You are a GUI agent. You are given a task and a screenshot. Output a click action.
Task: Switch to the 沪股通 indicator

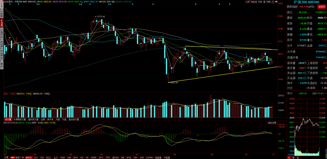[x=167, y=157]
